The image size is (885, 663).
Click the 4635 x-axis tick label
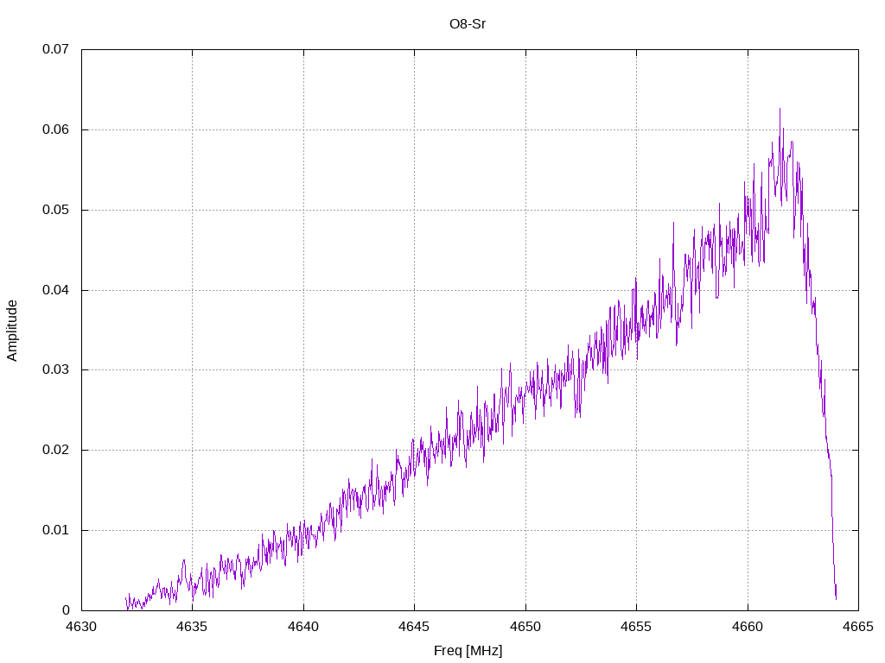pos(192,627)
